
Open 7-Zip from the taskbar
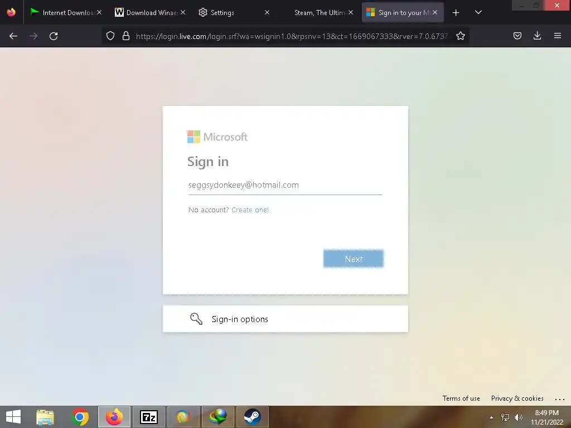click(148, 417)
